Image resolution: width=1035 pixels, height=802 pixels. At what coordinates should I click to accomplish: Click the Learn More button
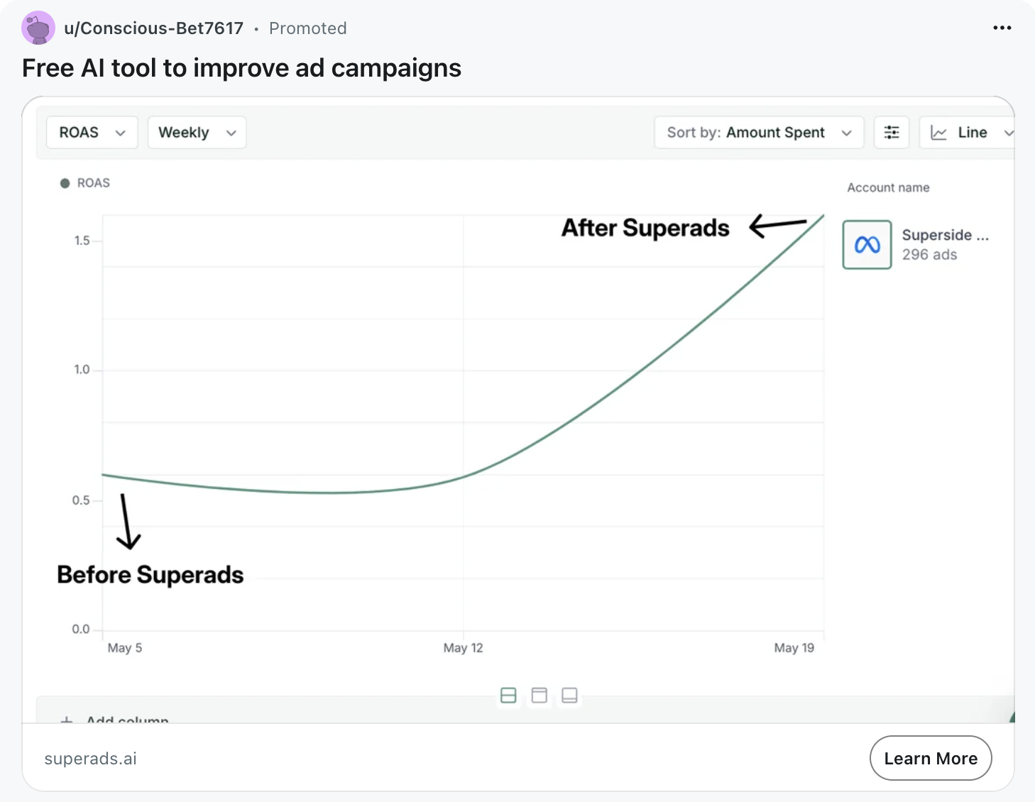[931, 758]
